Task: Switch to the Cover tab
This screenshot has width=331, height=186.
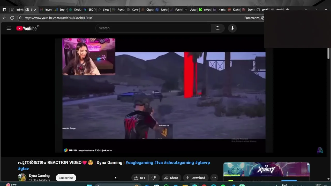Action: coord(133,10)
